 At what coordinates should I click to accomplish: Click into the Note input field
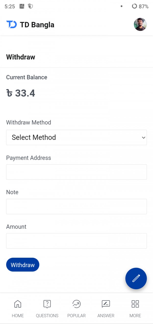coord(76,207)
